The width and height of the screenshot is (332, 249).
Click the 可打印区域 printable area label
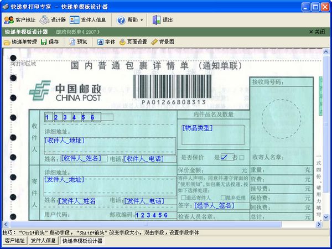click(x=23, y=64)
